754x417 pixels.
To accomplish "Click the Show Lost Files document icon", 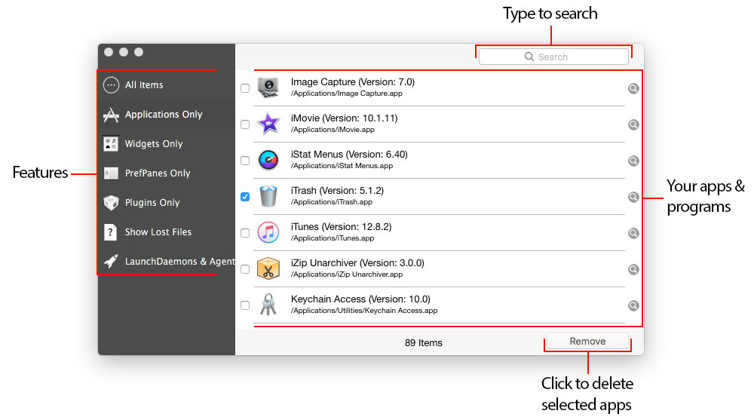I will pos(111,231).
